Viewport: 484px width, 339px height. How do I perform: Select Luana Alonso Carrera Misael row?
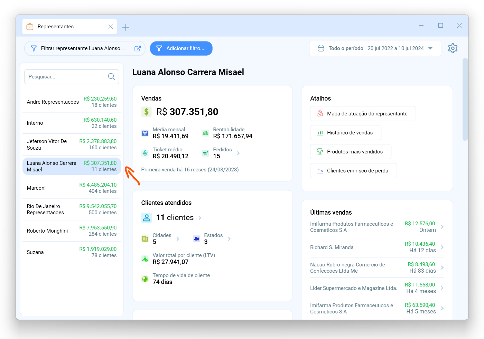[72, 166]
